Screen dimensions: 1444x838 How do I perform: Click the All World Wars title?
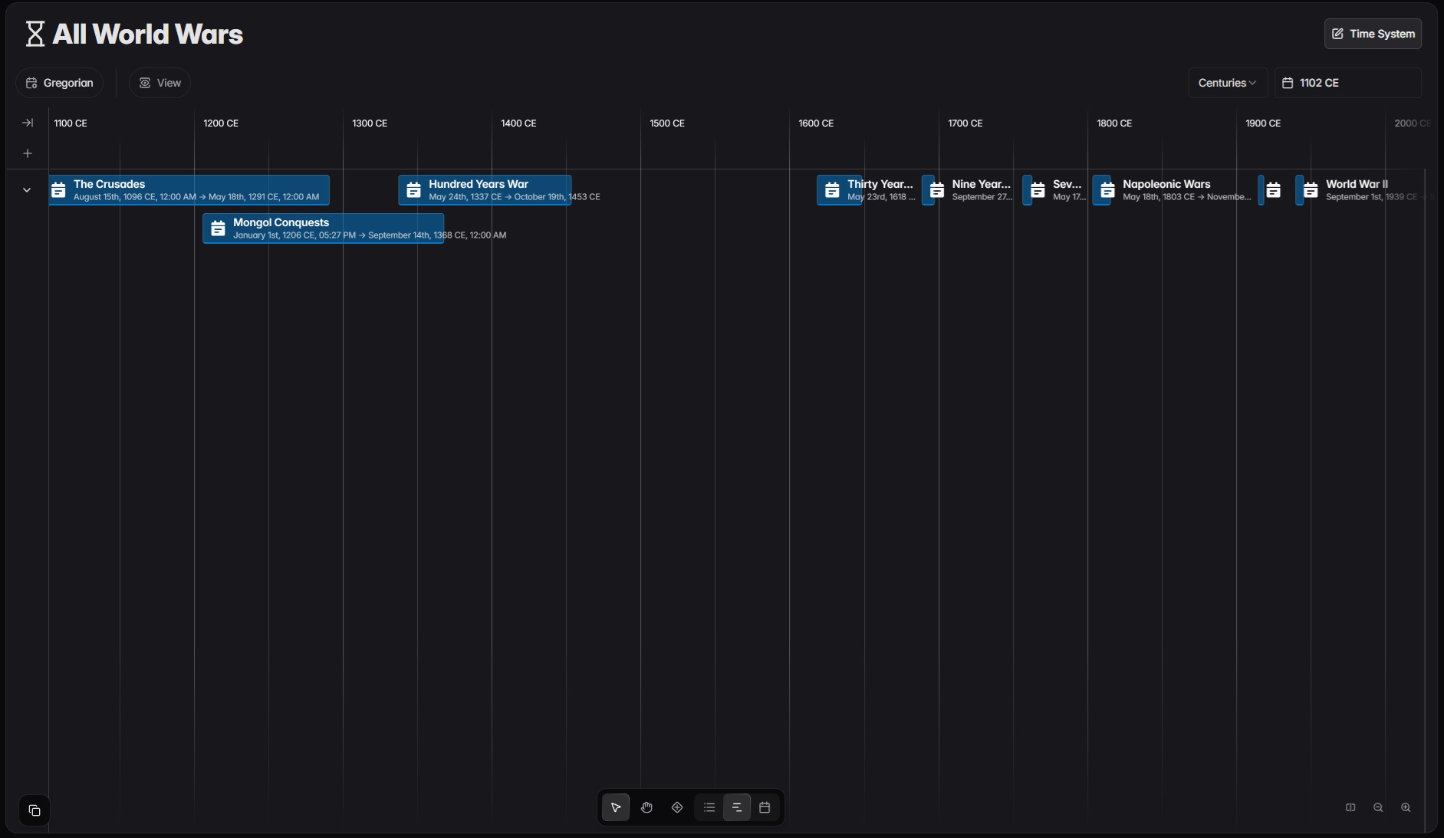(x=147, y=35)
